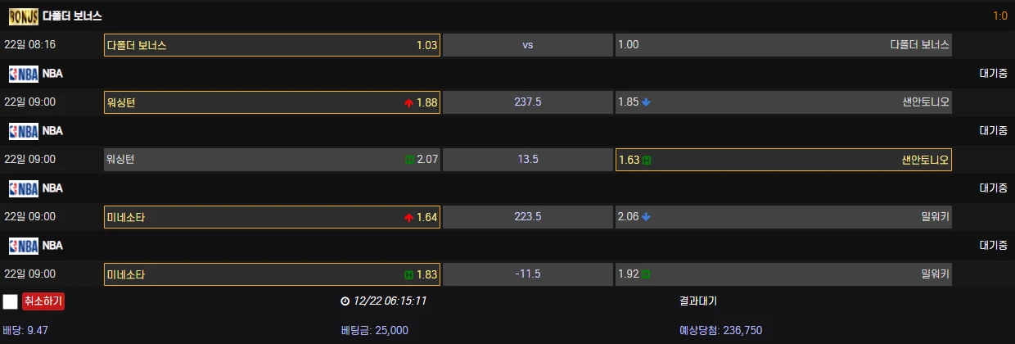Screen dimensions: 1015x344
Task: Click red up arrow beside 1.64 odds
Action: tap(408, 217)
